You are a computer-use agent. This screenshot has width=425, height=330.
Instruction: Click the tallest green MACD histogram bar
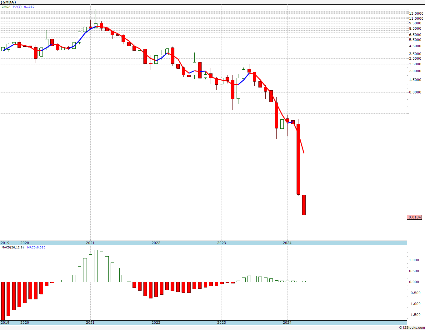(96, 266)
